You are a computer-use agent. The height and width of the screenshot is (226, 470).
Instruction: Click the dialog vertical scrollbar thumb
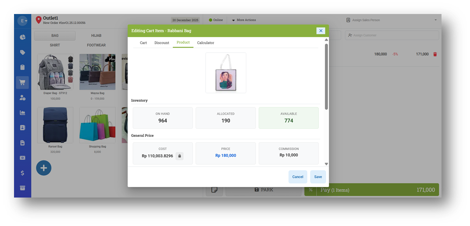[327, 76]
